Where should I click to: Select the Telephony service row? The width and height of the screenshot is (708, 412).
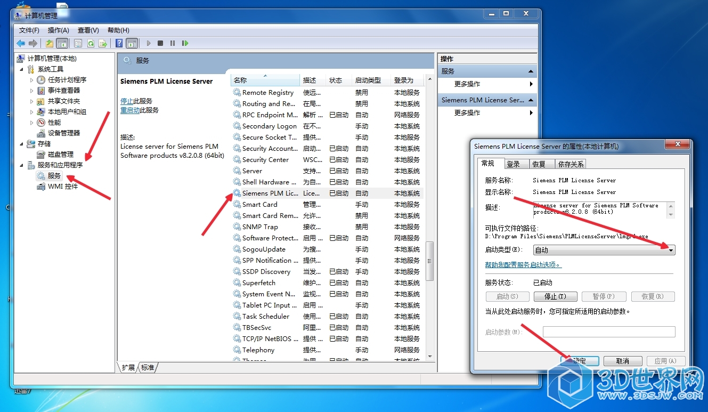(327, 350)
